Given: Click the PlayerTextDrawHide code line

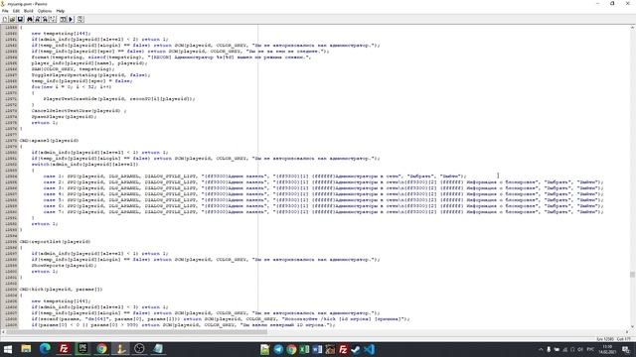Looking at the screenshot, I should (119, 99).
